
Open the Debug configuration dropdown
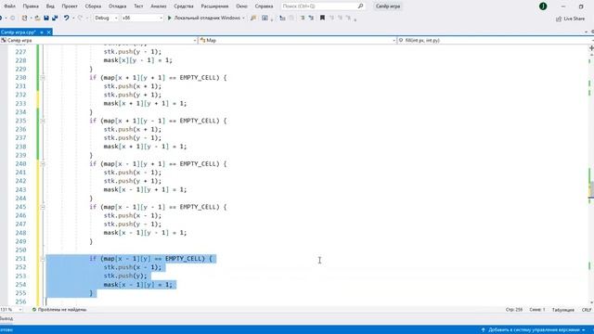(x=106, y=18)
